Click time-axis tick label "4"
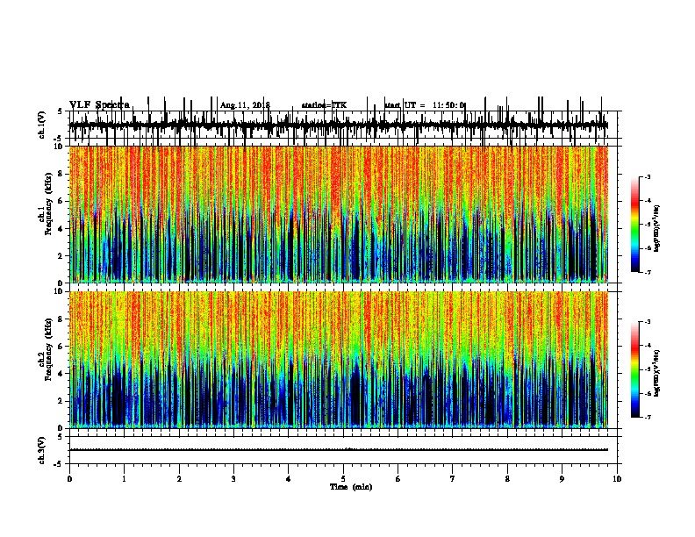The image size is (695, 537). pyautogui.click(x=289, y=479)
